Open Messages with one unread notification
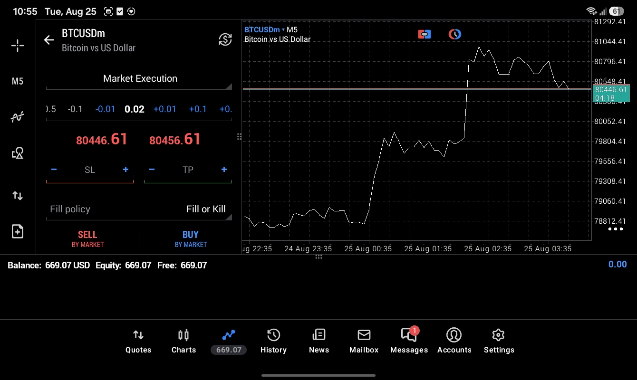The image size is (637, 380). tap(409, 341)
